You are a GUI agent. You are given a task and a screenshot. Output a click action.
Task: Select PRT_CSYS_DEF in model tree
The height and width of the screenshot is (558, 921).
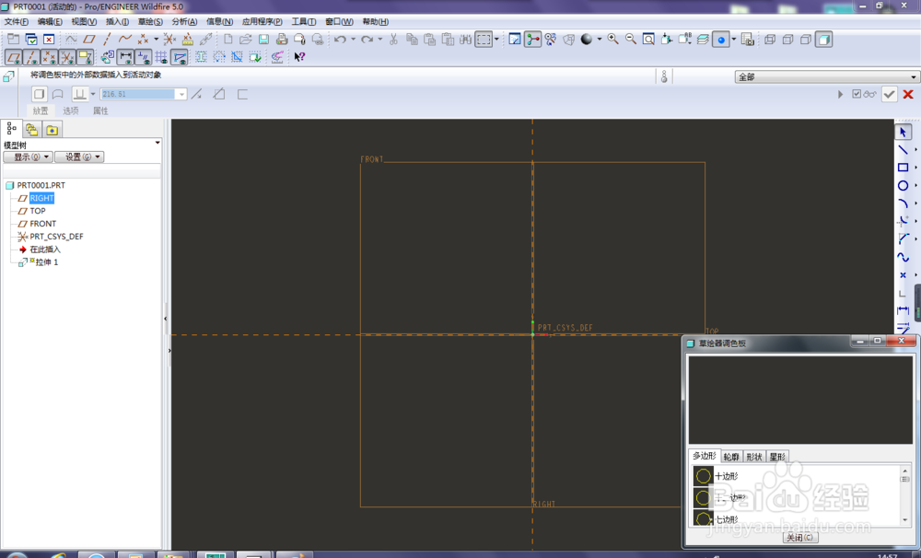coord(56,237)
